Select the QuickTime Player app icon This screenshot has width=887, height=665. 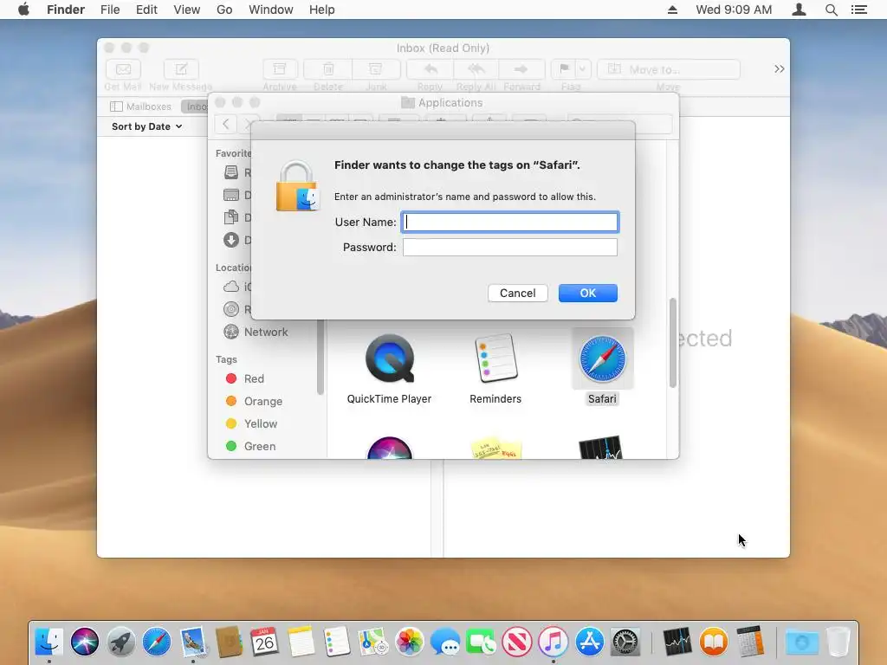(389, 358)
